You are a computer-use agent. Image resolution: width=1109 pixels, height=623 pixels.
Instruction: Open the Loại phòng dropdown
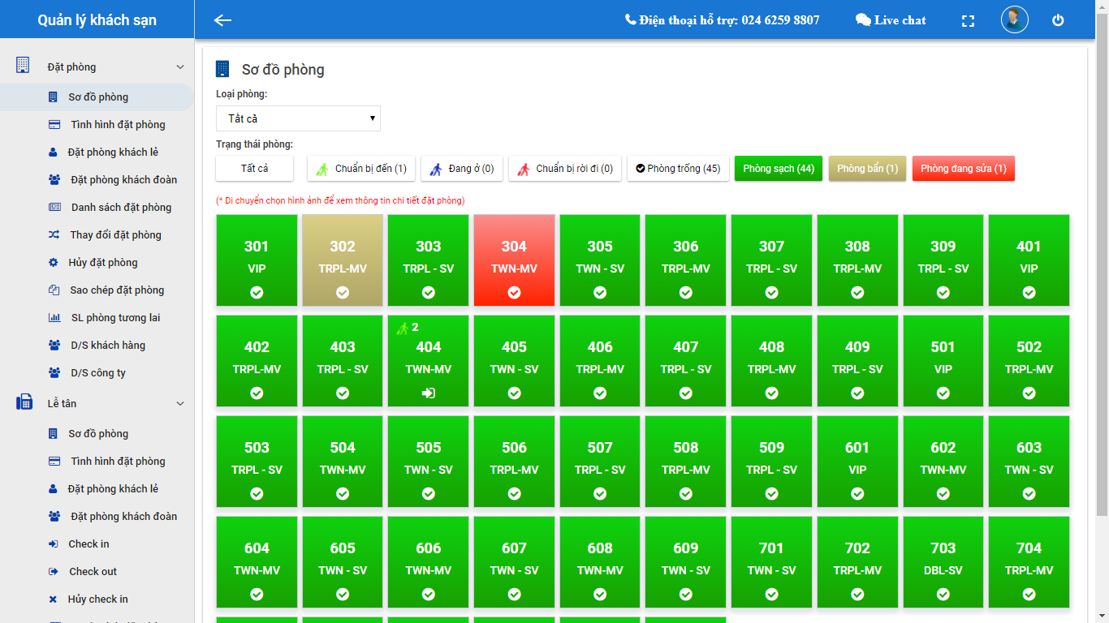(x=298, y=118)
